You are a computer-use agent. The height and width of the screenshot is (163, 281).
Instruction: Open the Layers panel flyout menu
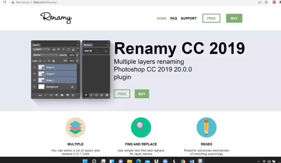click(x=78, y=45)
